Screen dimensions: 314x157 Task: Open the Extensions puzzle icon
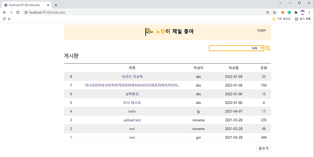pyautogui.click(x=296, y=13)
